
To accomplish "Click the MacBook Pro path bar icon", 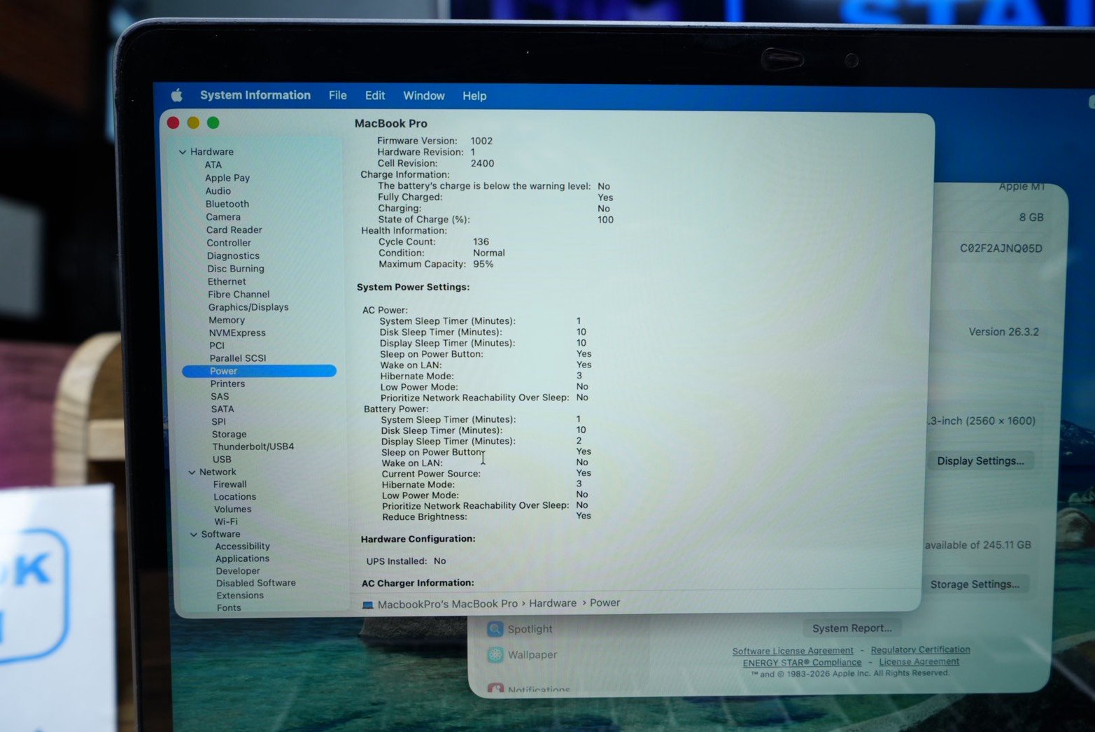I will (x=368, y=605).
